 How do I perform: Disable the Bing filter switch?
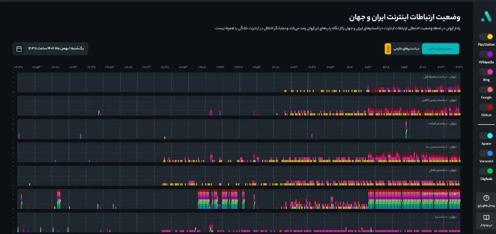[x=486, y=72]
